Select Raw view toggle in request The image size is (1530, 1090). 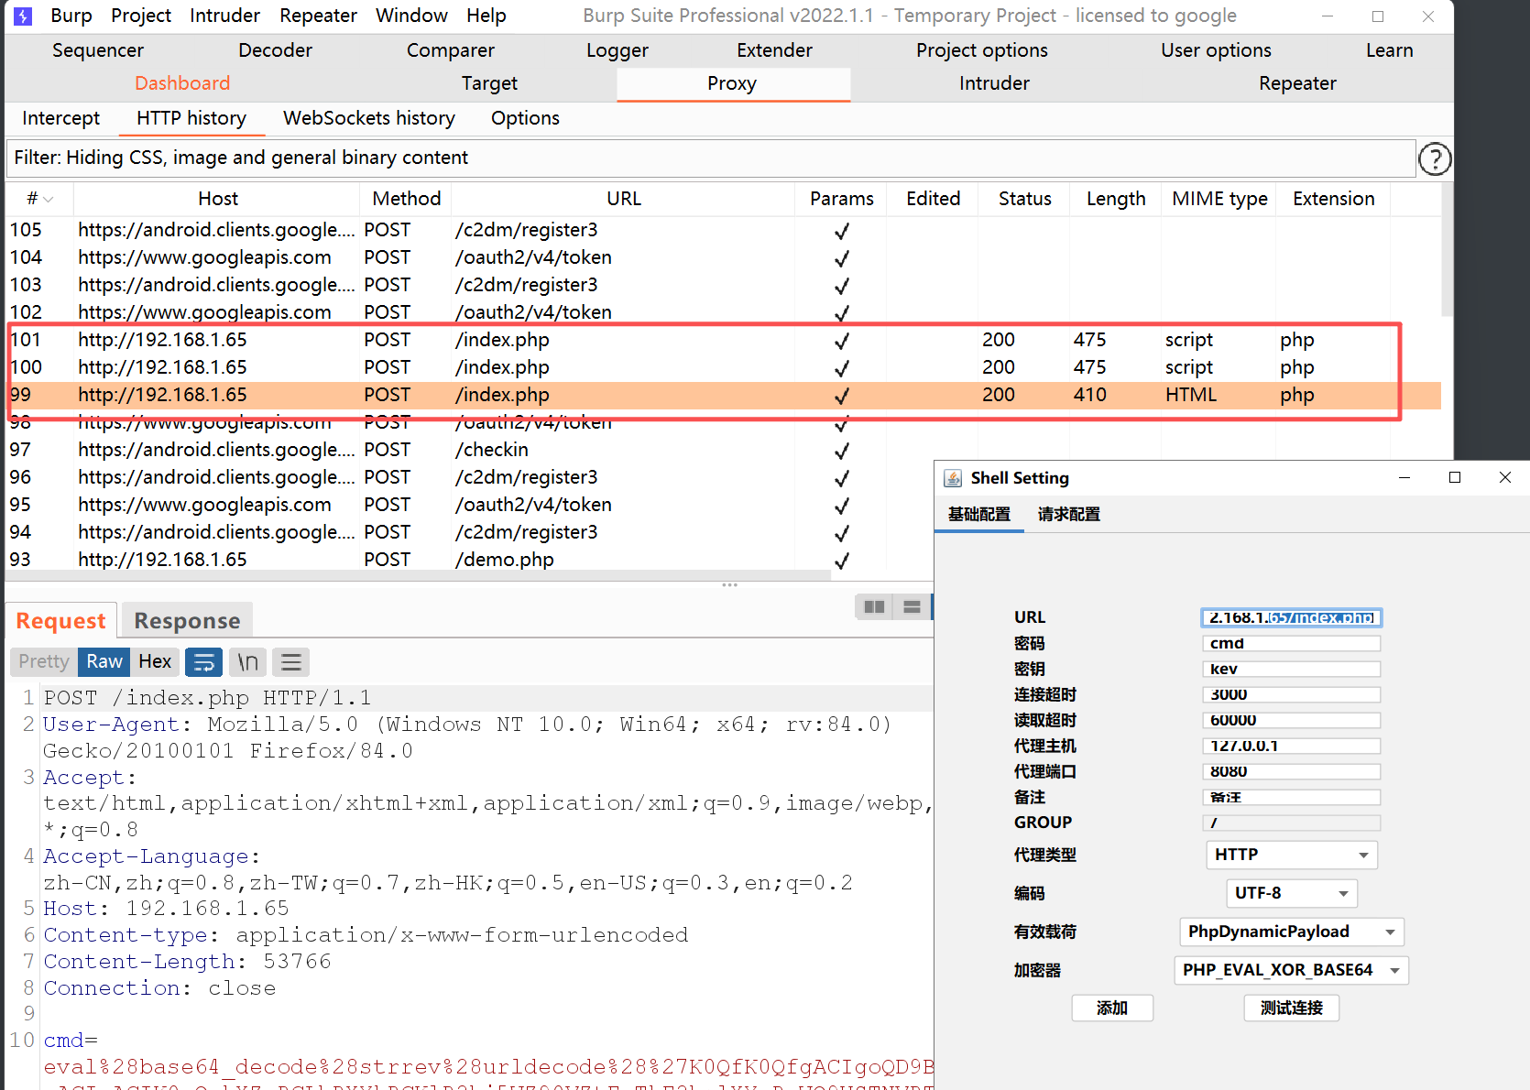tap(104, 661)
